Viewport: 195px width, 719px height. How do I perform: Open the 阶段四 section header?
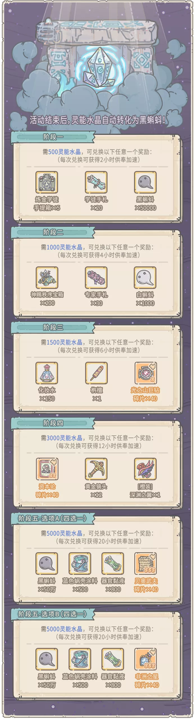click(x=53, y=423)
